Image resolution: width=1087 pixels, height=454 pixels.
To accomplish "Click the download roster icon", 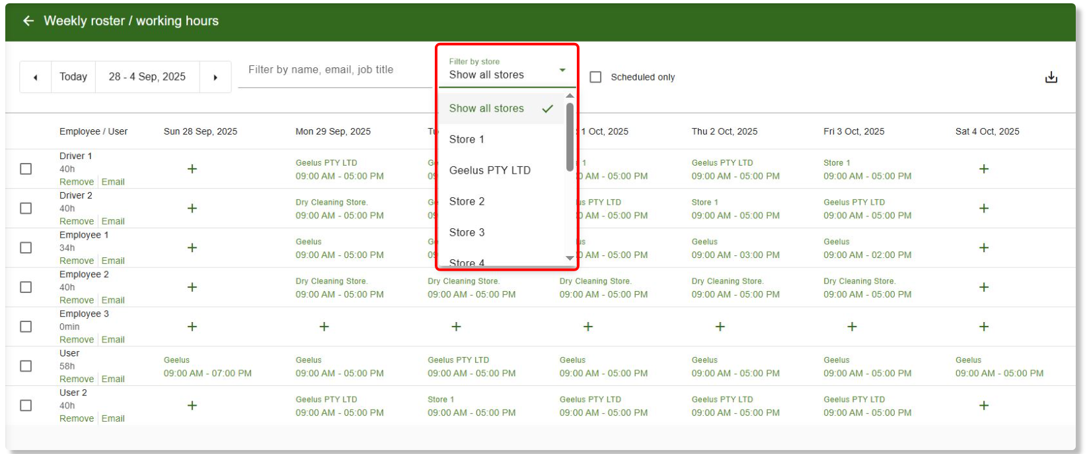I will (x=1051, y=77).
